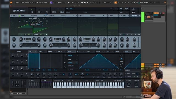176x99 pixels.
Task: Toggle the CLIP module power button
Action: tap(29, 80)
